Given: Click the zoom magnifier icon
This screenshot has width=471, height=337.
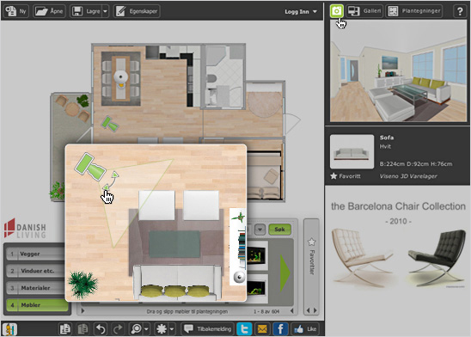Looking at the screenshot, I should (136, 329).
